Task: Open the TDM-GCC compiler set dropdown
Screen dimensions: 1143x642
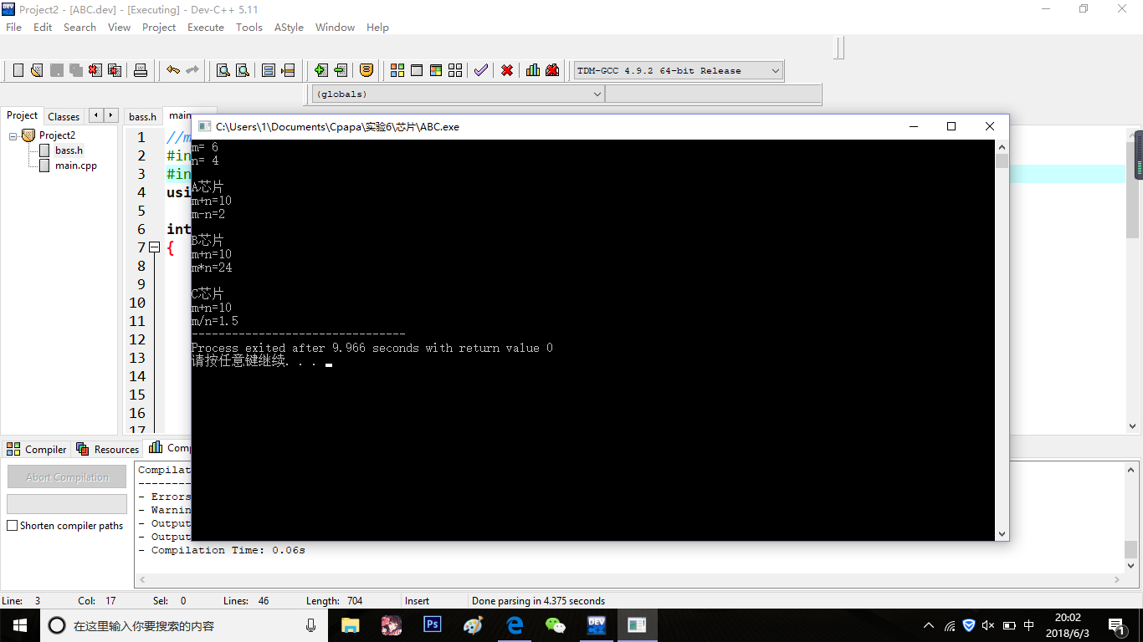Action: point(775,71)
